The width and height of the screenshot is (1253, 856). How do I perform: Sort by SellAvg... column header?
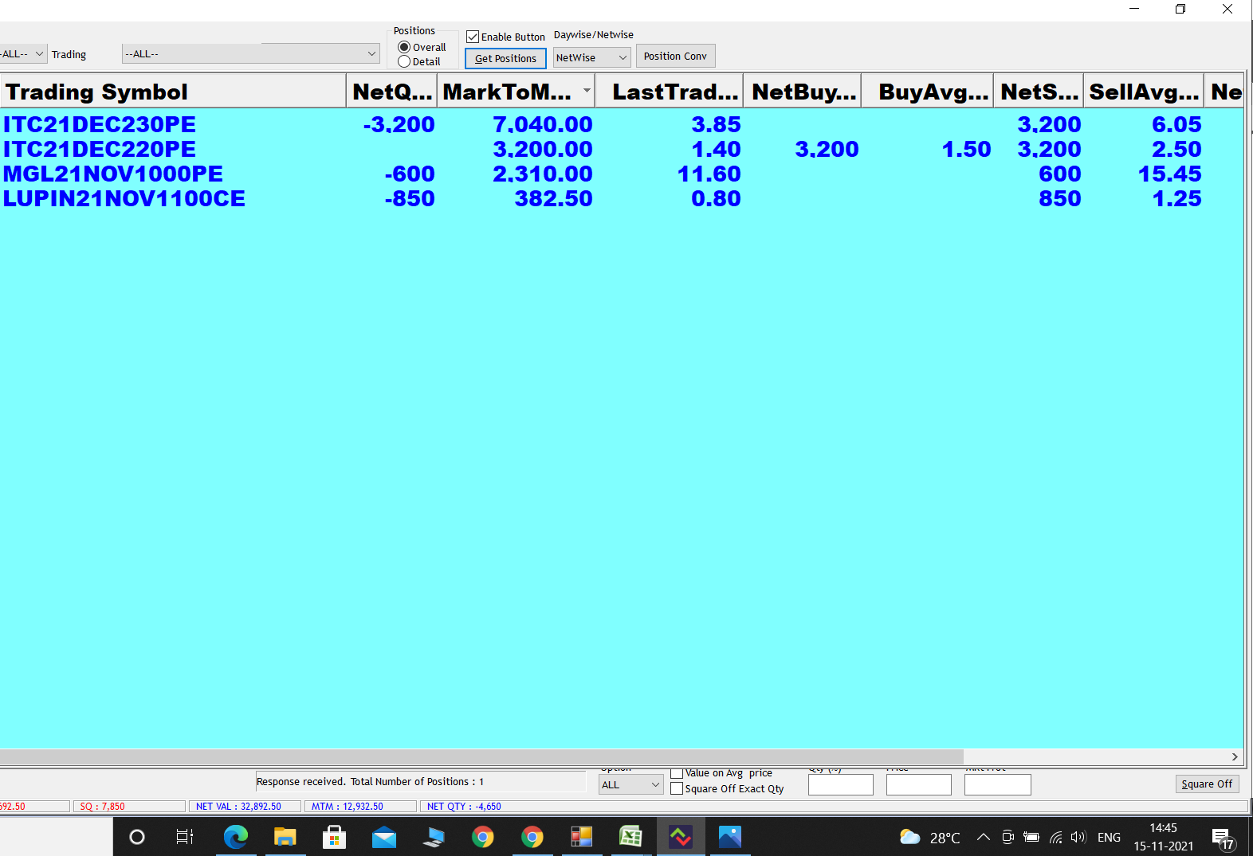point(1144,92)
